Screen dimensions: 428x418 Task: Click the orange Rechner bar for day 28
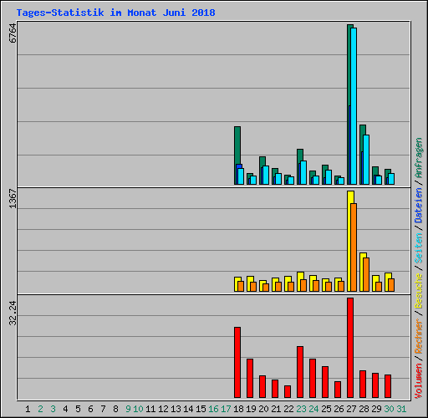366,274
